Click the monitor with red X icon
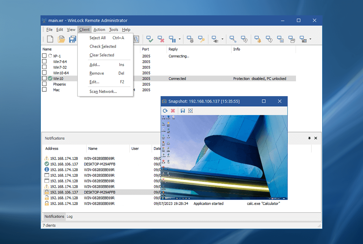The image size is (363, 244). tap(161, 39)
